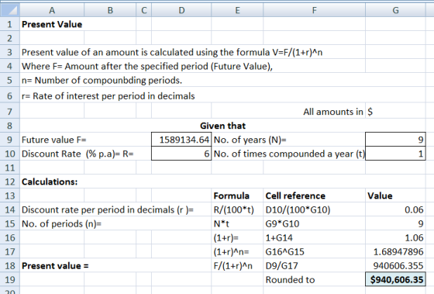Click the 'Given that' heading
This screenshot has height=294, width=434.
click(223, 126)
